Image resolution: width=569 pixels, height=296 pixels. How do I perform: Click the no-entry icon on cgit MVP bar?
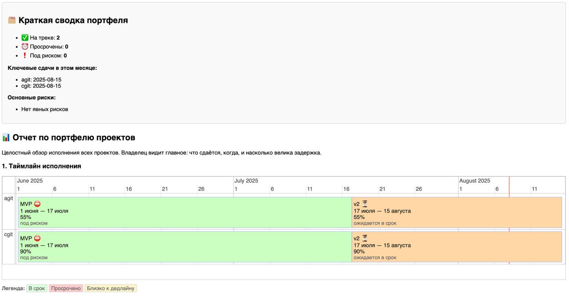(37, 238)
